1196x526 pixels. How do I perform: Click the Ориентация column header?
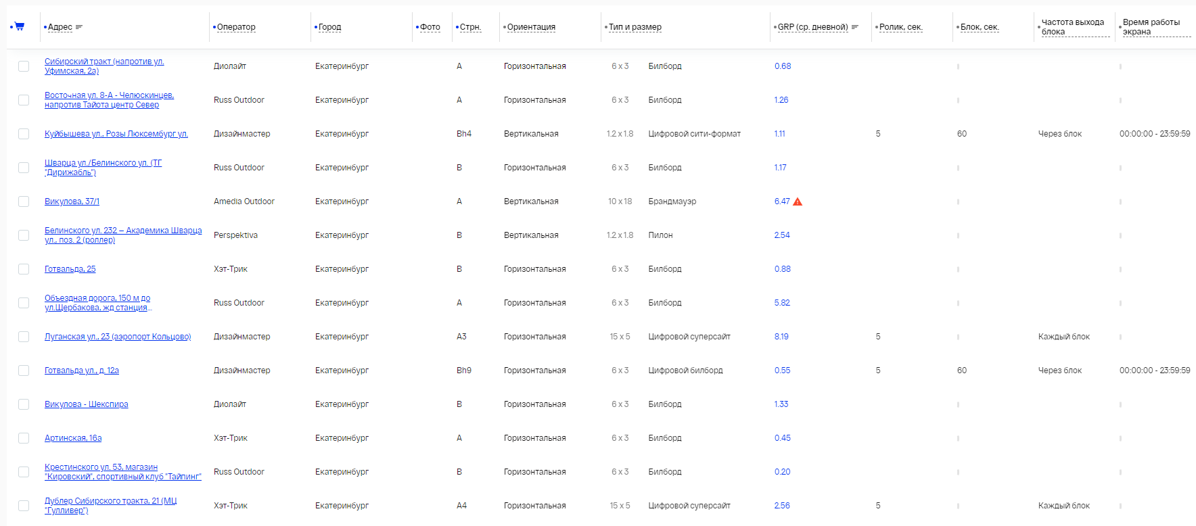(531, 27)
